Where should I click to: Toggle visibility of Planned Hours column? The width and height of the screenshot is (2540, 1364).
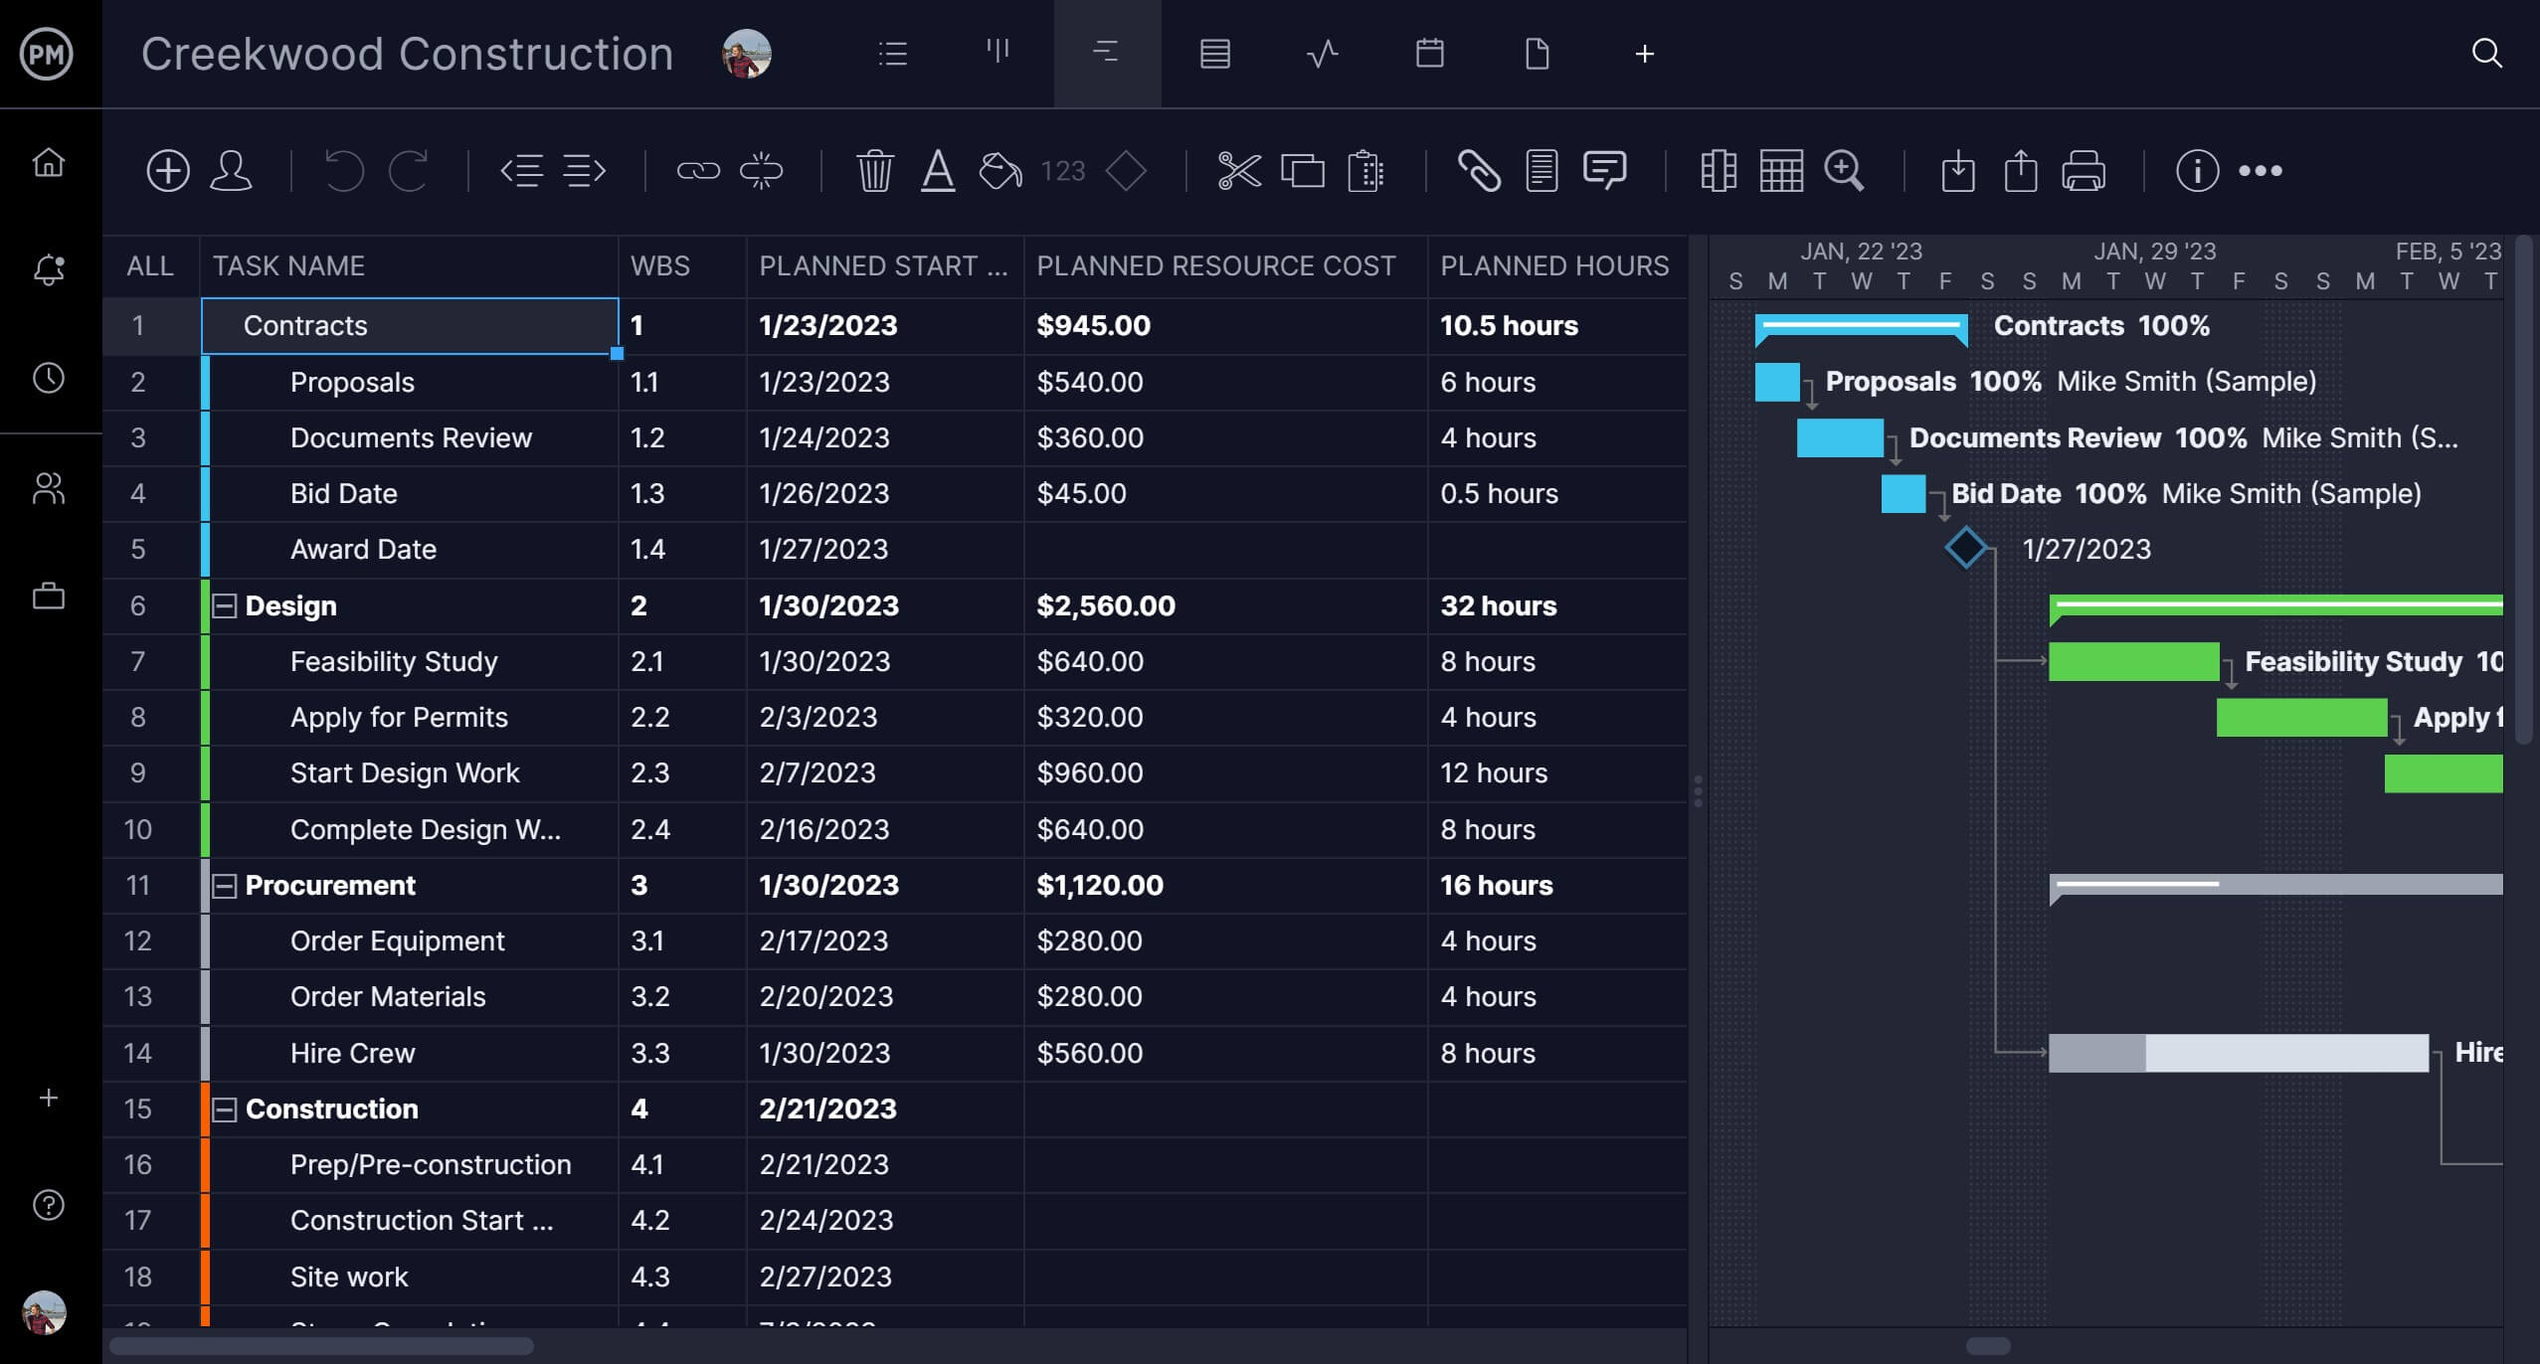[1552, 265]
